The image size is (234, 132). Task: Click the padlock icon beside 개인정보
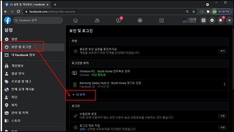pyautogui.click(x=6, y=66)
